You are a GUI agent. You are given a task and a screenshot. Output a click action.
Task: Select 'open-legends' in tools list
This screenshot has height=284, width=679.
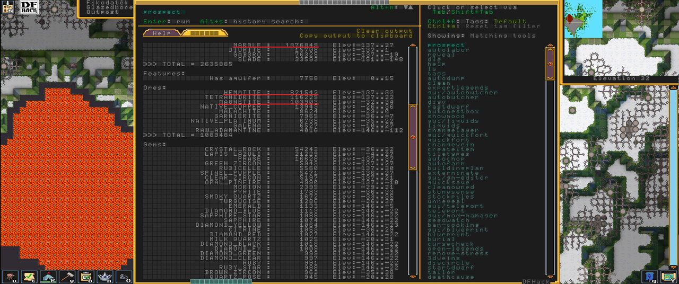pyautogui.click(x=456, y=250)
